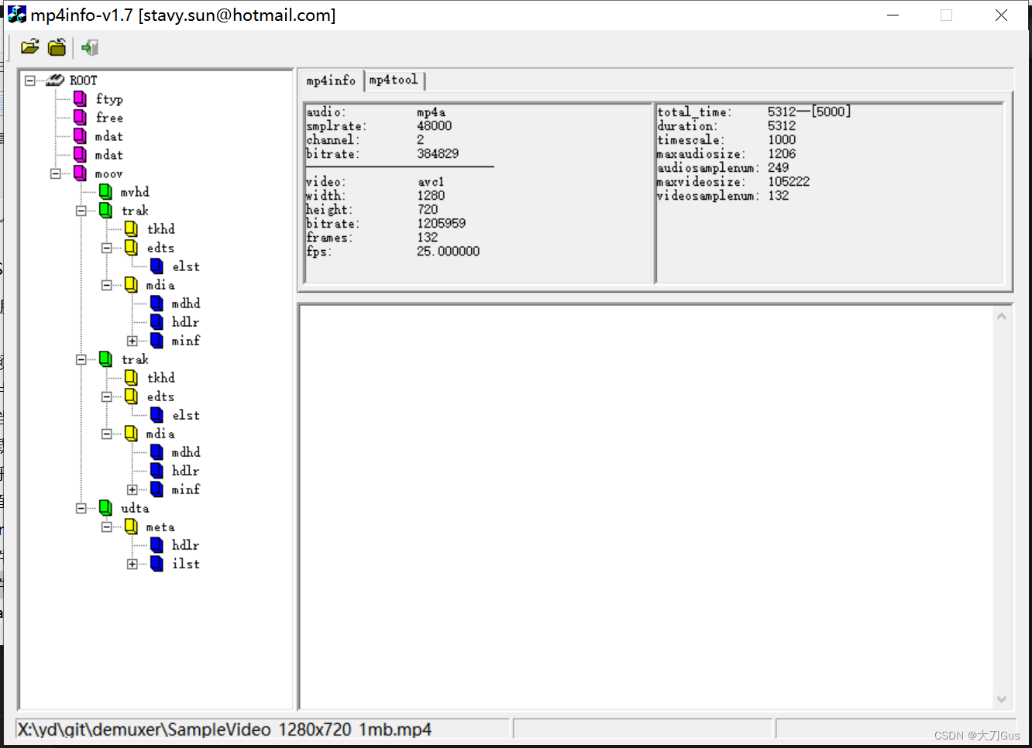Select the moov box in tree
The image size is (1032, 748).
tap(108, 173)
